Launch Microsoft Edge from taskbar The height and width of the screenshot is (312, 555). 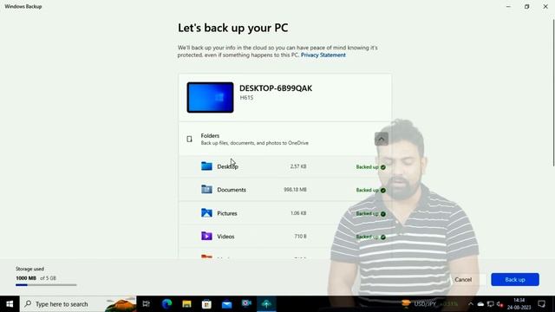click(x=166, y=304)
